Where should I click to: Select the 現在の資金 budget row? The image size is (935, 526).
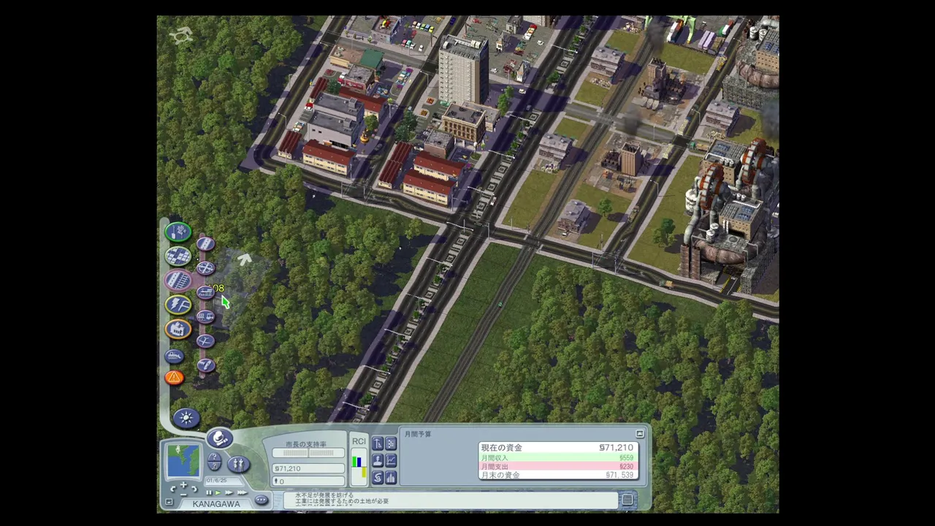click(x=558, y=448)
